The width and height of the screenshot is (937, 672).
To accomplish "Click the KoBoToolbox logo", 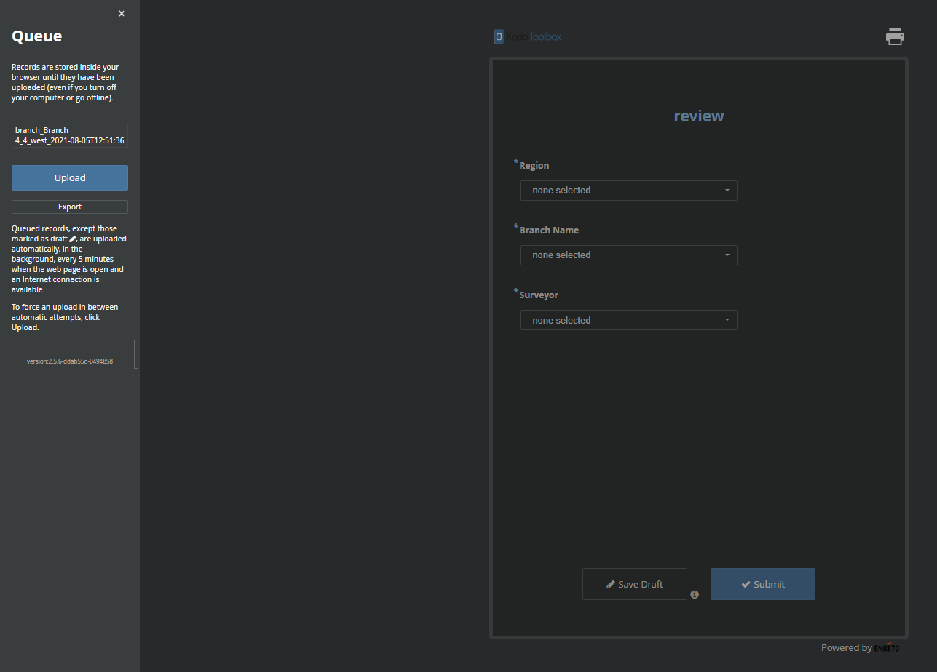I will (x=528, y=36).
